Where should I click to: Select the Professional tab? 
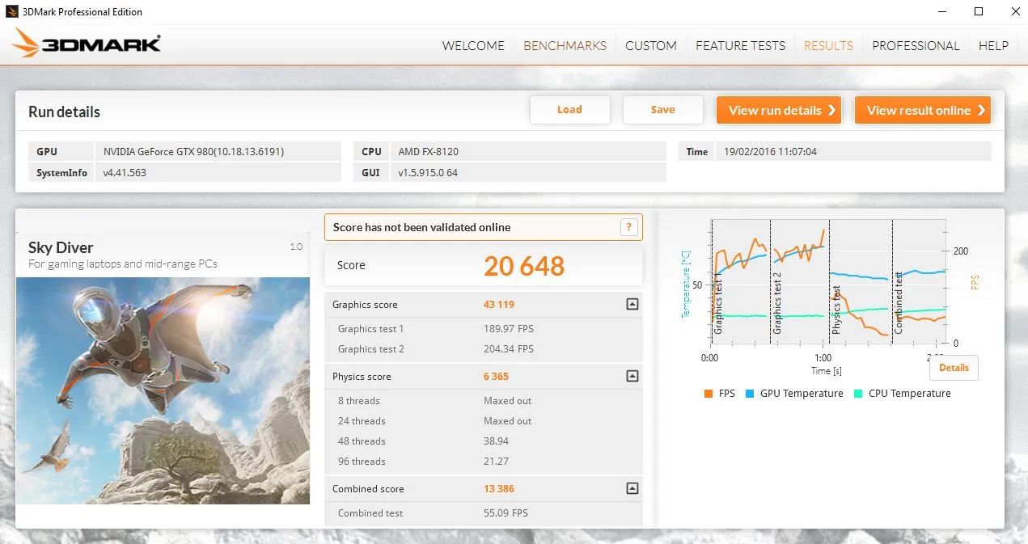pyautogui.click(x=916, y=45)
